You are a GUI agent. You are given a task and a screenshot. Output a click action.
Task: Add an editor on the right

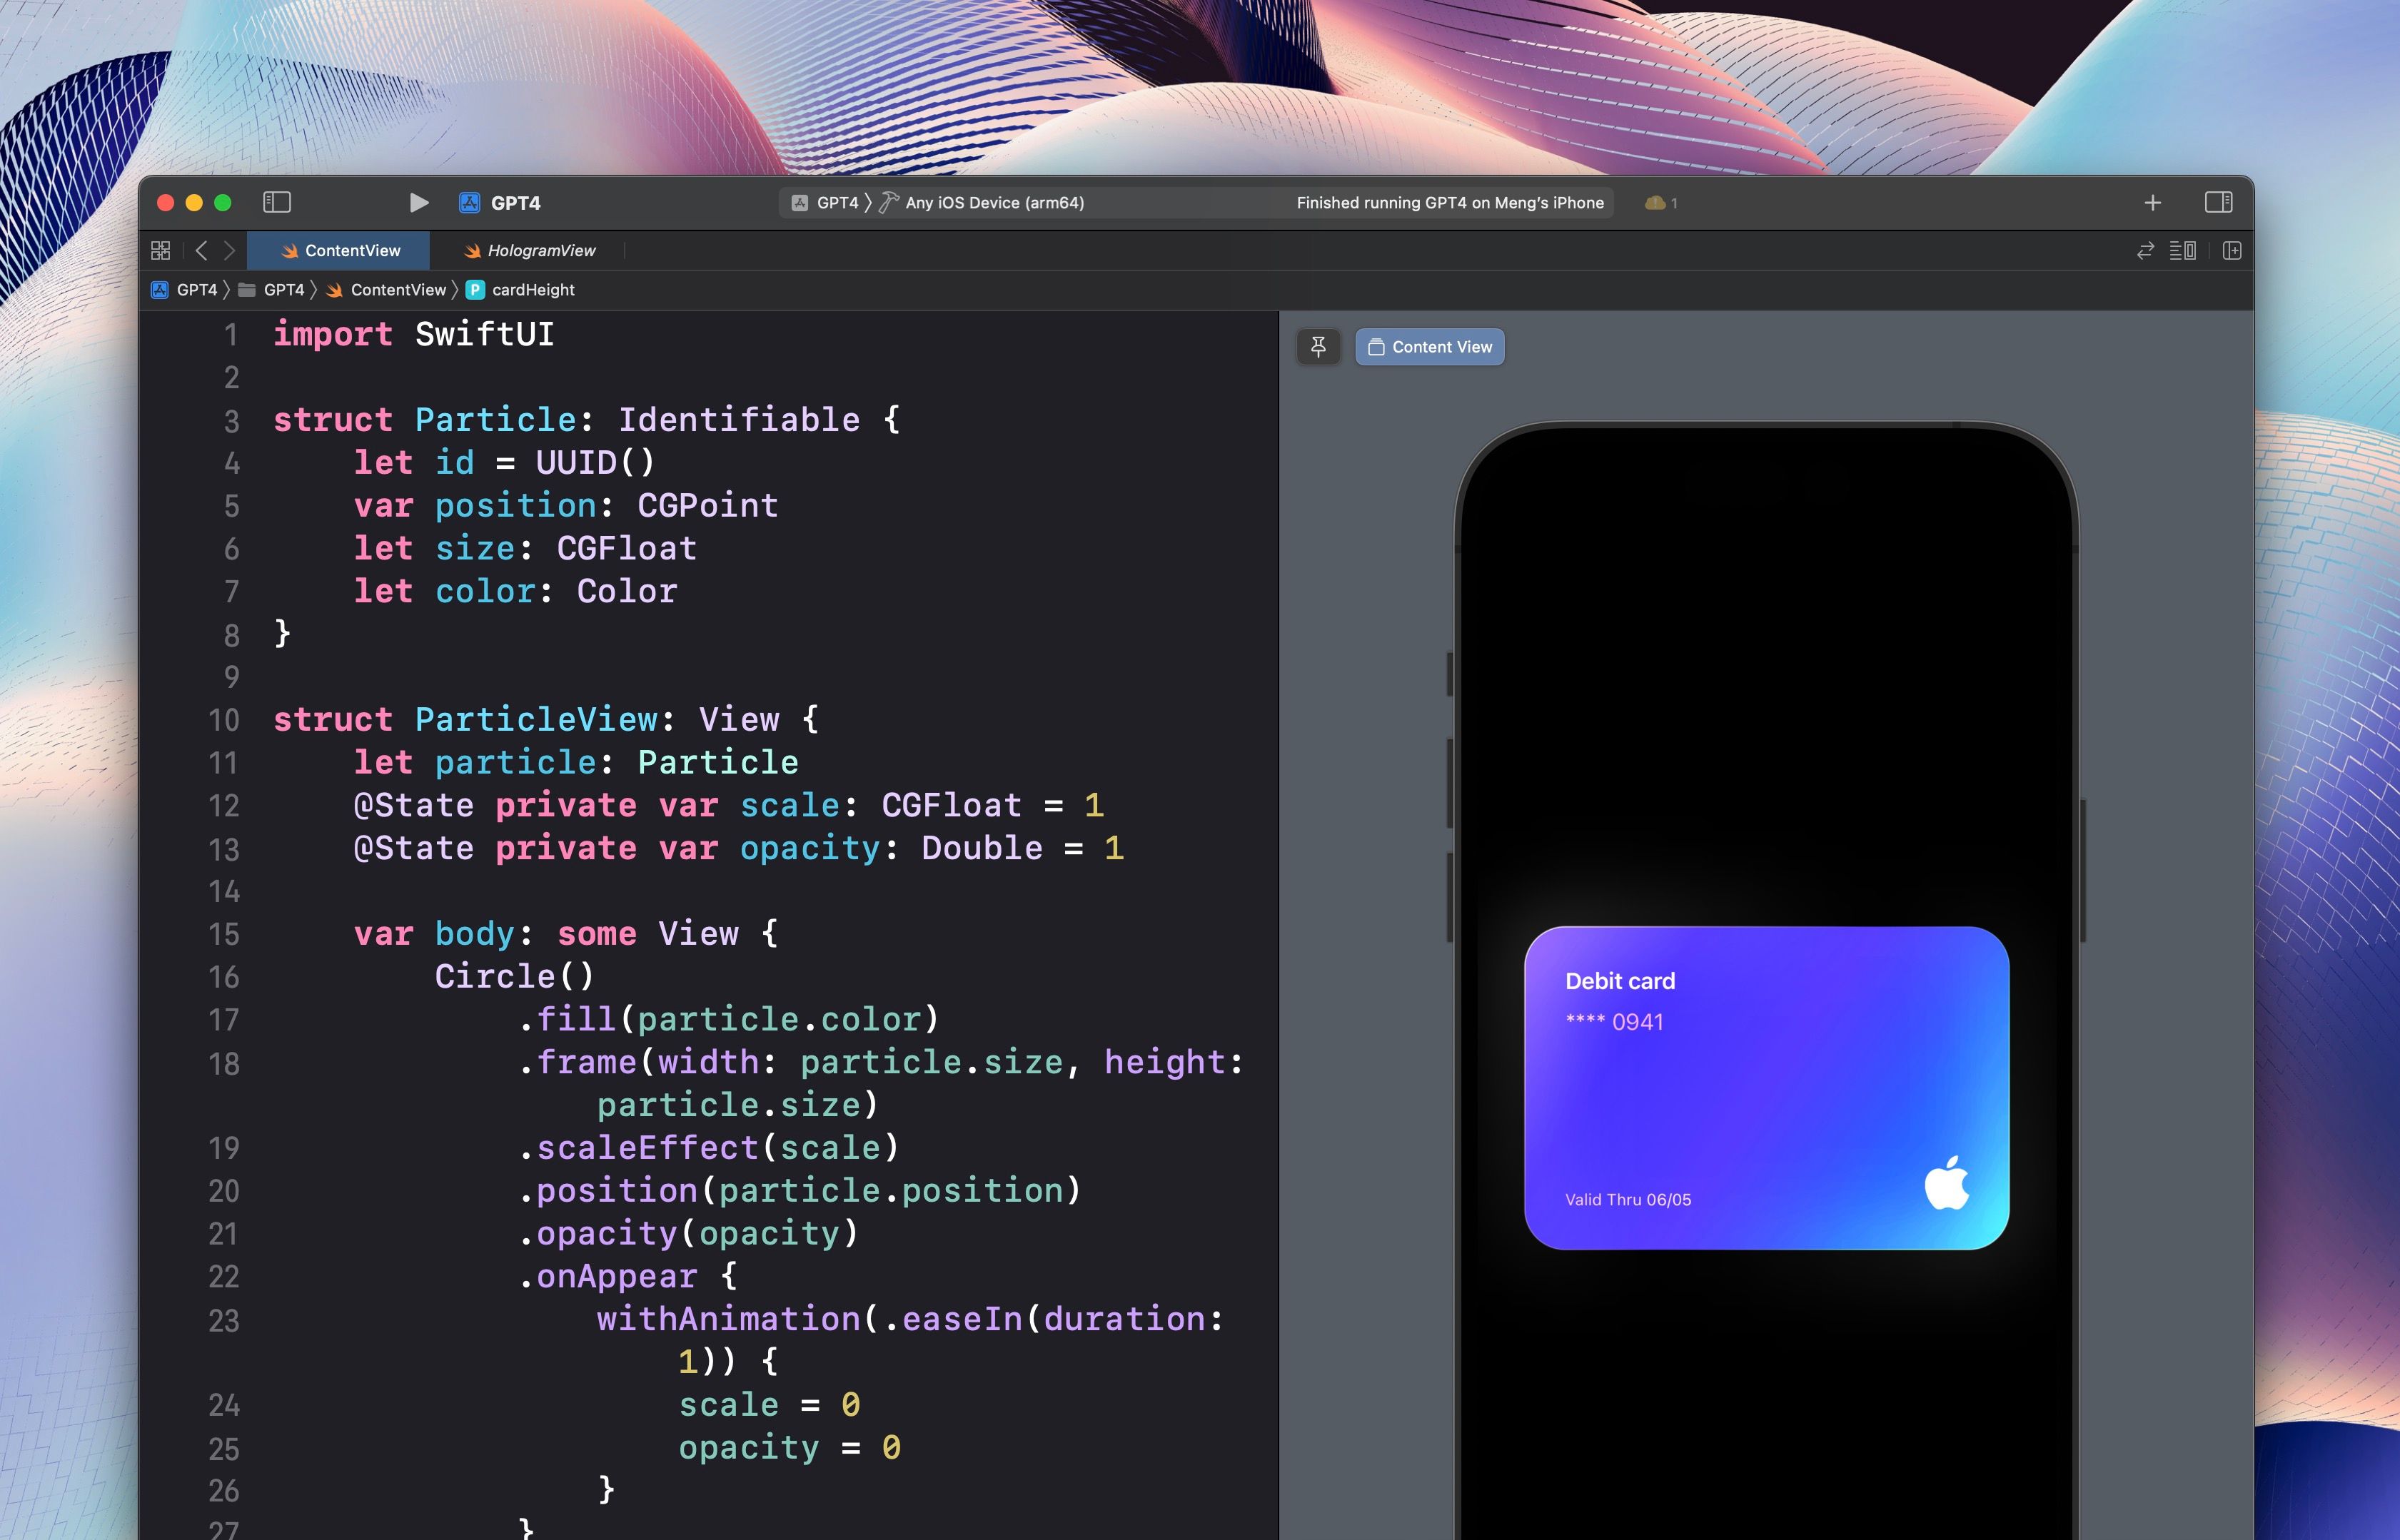click(x=2232, y=251)
